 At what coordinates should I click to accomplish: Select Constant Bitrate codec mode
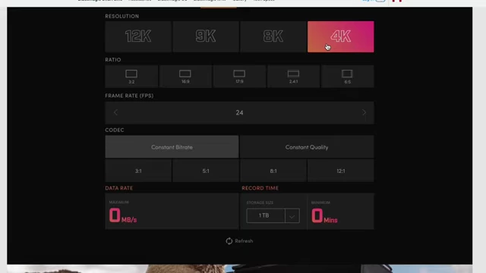172,146
